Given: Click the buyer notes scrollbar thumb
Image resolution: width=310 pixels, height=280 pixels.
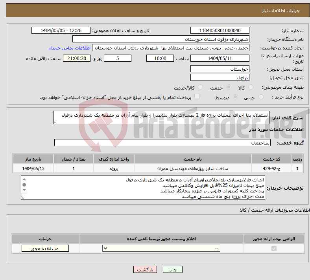Looking at the screenshot, I should point(24,185).
